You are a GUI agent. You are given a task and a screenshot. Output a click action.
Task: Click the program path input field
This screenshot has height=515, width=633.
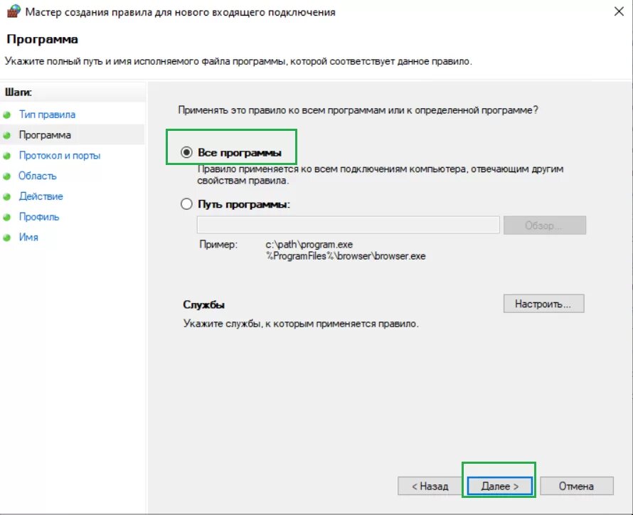tap(348, 225)
